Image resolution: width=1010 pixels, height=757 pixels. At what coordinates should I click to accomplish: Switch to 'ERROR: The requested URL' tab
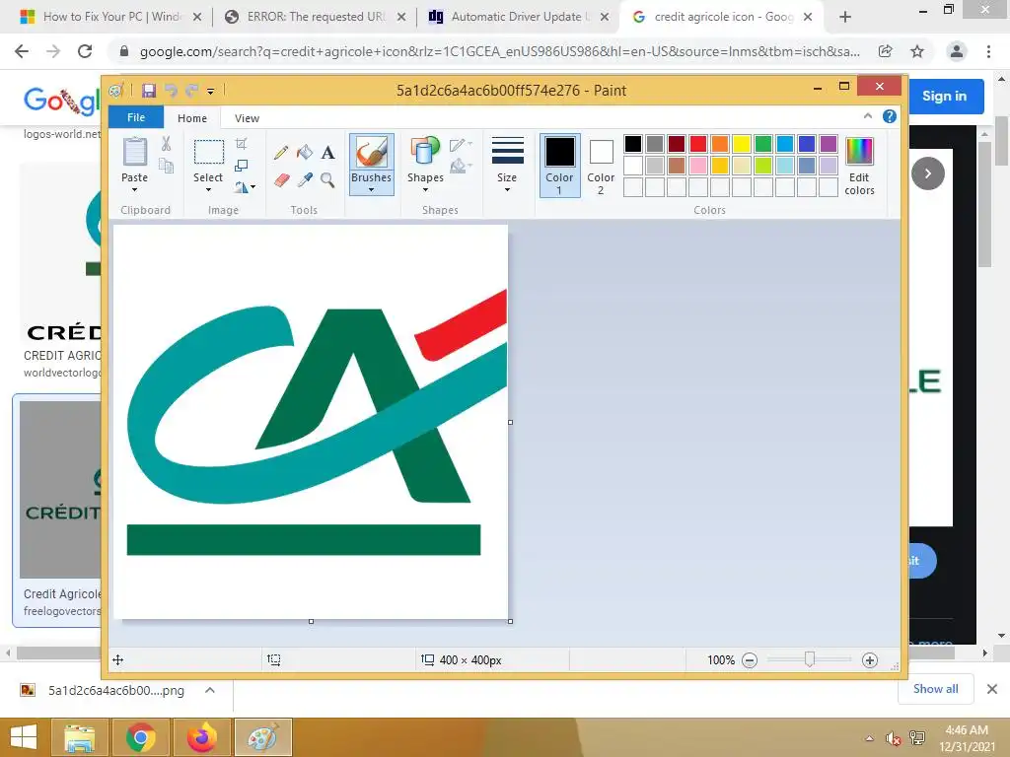pyautogui.click(x=316, y=18)
